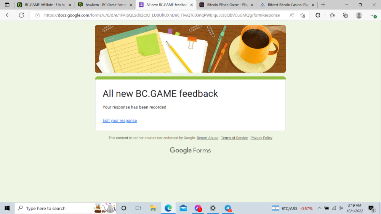Viewport: 381px width, 214px height.
Task: Open a new browser tab
Action: 323,5
